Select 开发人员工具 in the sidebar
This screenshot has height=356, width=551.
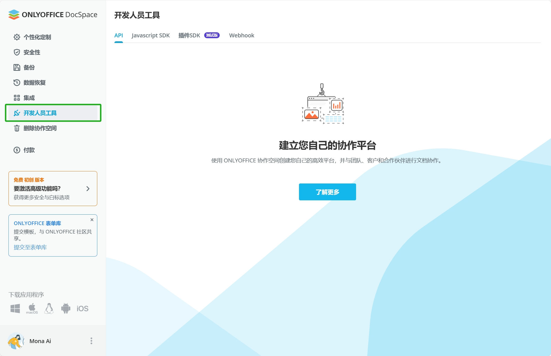click(53, 113)
